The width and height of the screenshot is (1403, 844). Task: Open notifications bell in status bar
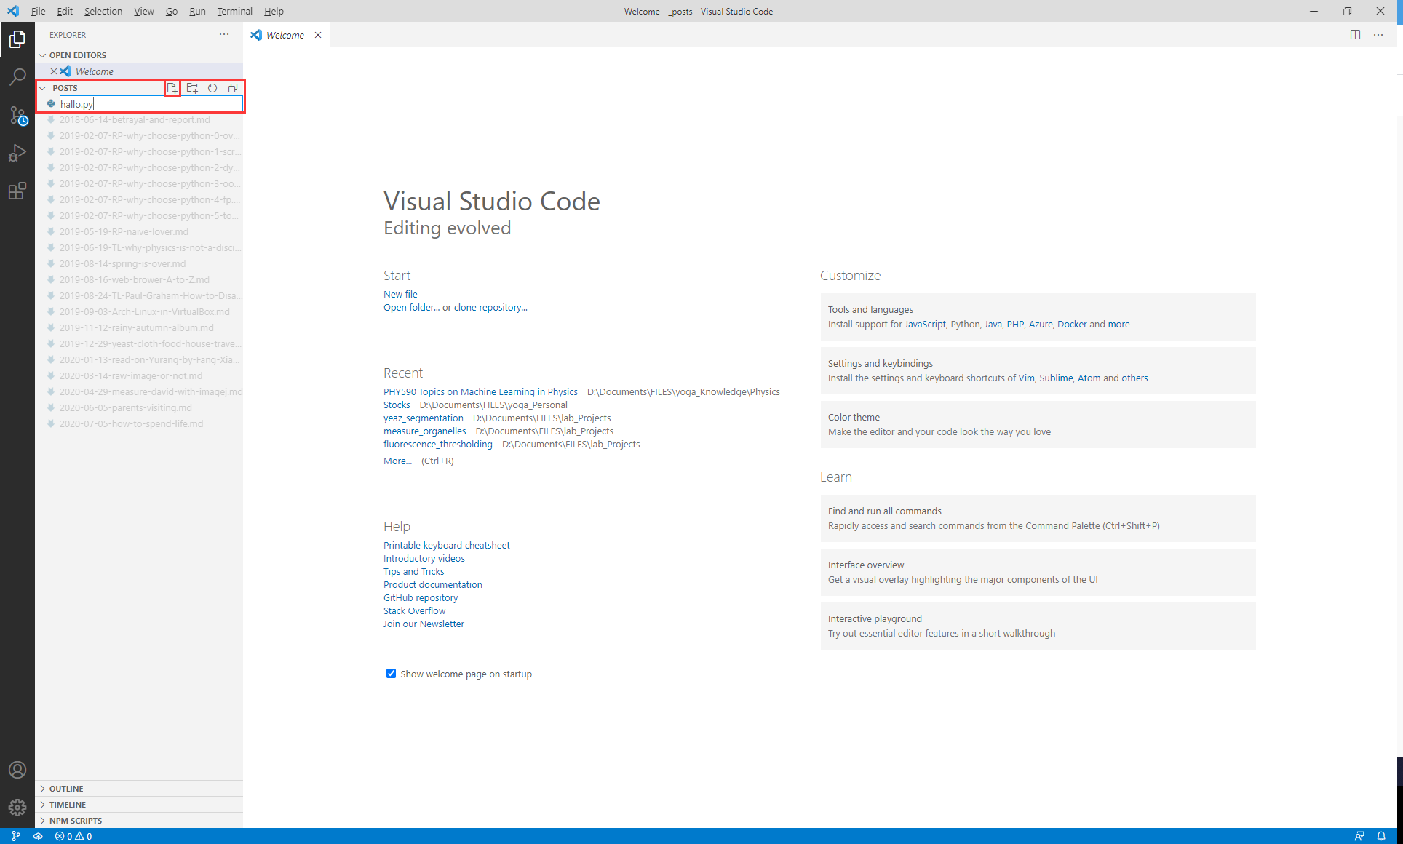[1381, 836]
